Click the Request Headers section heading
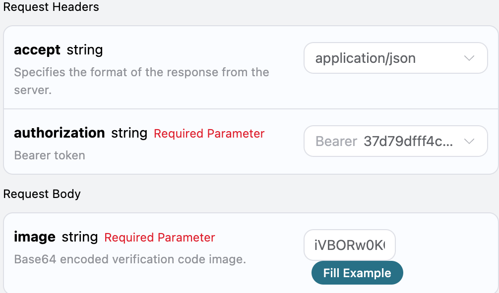 (x=51, y=7)
